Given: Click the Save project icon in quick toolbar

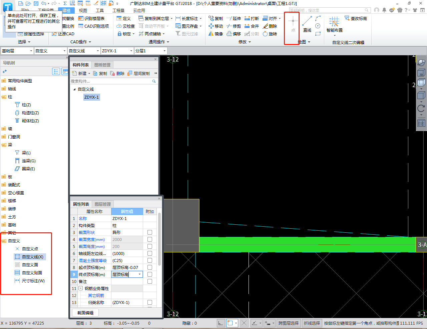Looking at the screenshot, I should 36,3.
